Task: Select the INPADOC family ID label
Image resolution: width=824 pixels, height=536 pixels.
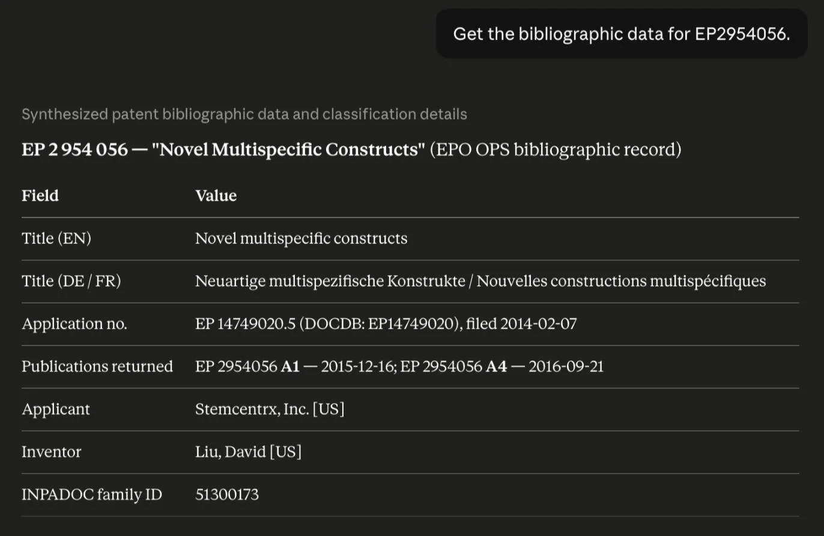Action: [92, 495]
